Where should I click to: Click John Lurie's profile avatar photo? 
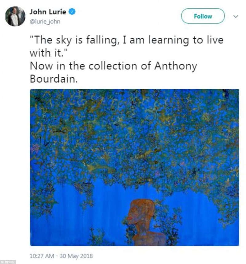15,16
